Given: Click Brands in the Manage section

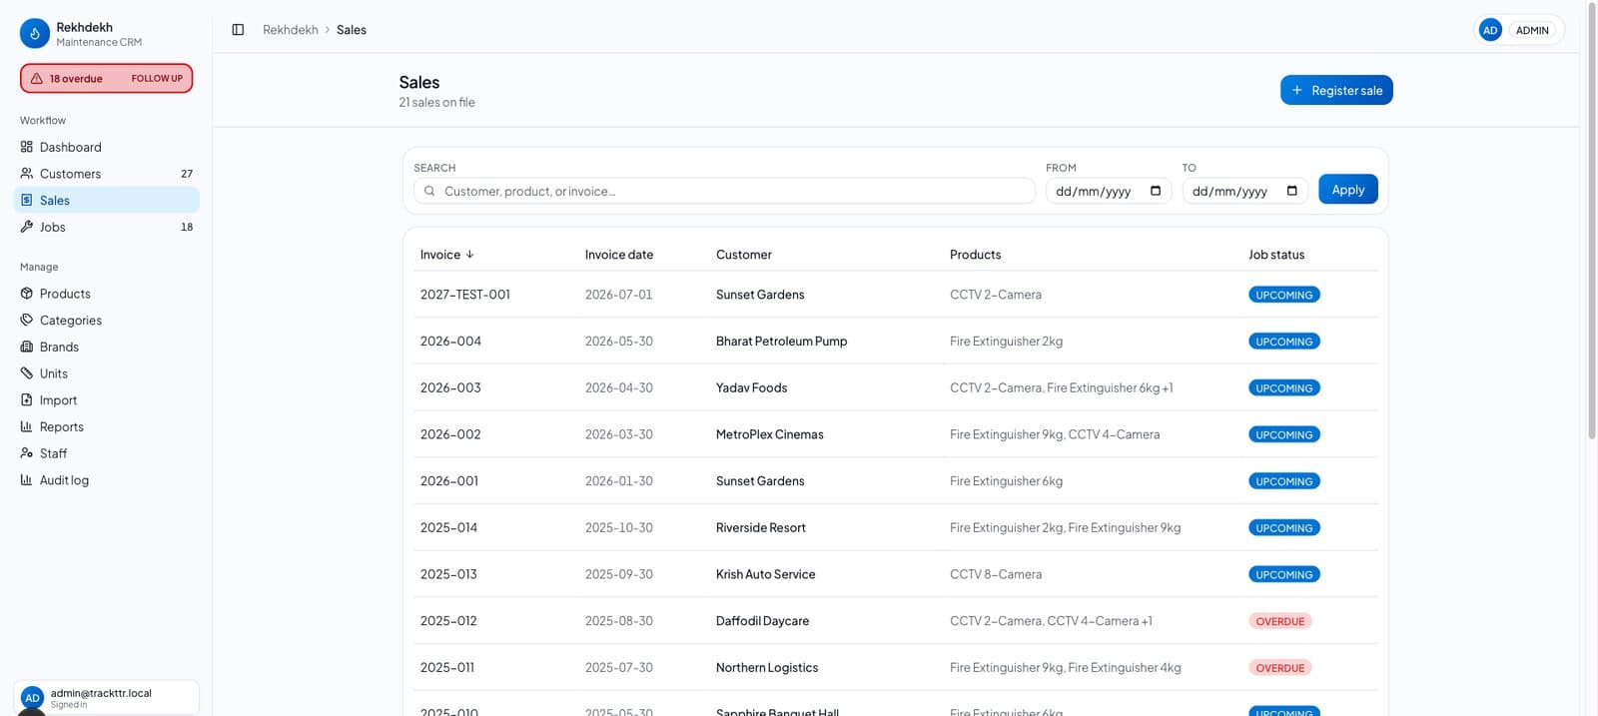Looking at the screenshot, I should [x=107, y=347].
